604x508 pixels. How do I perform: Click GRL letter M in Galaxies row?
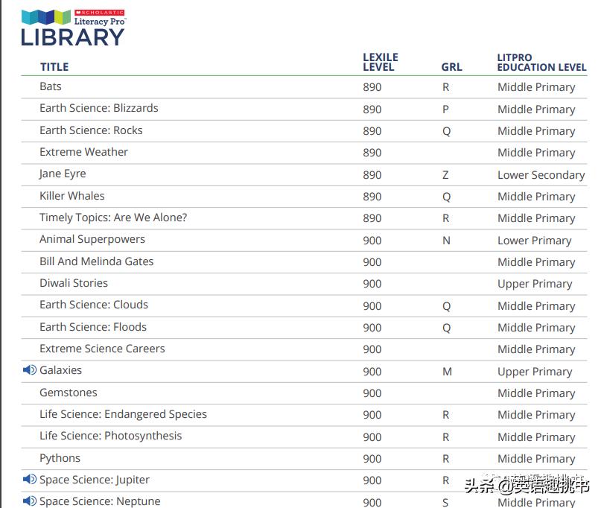coord(447,372)
